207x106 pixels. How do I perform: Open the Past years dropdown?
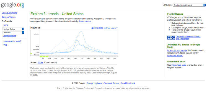tap(112, 28)
